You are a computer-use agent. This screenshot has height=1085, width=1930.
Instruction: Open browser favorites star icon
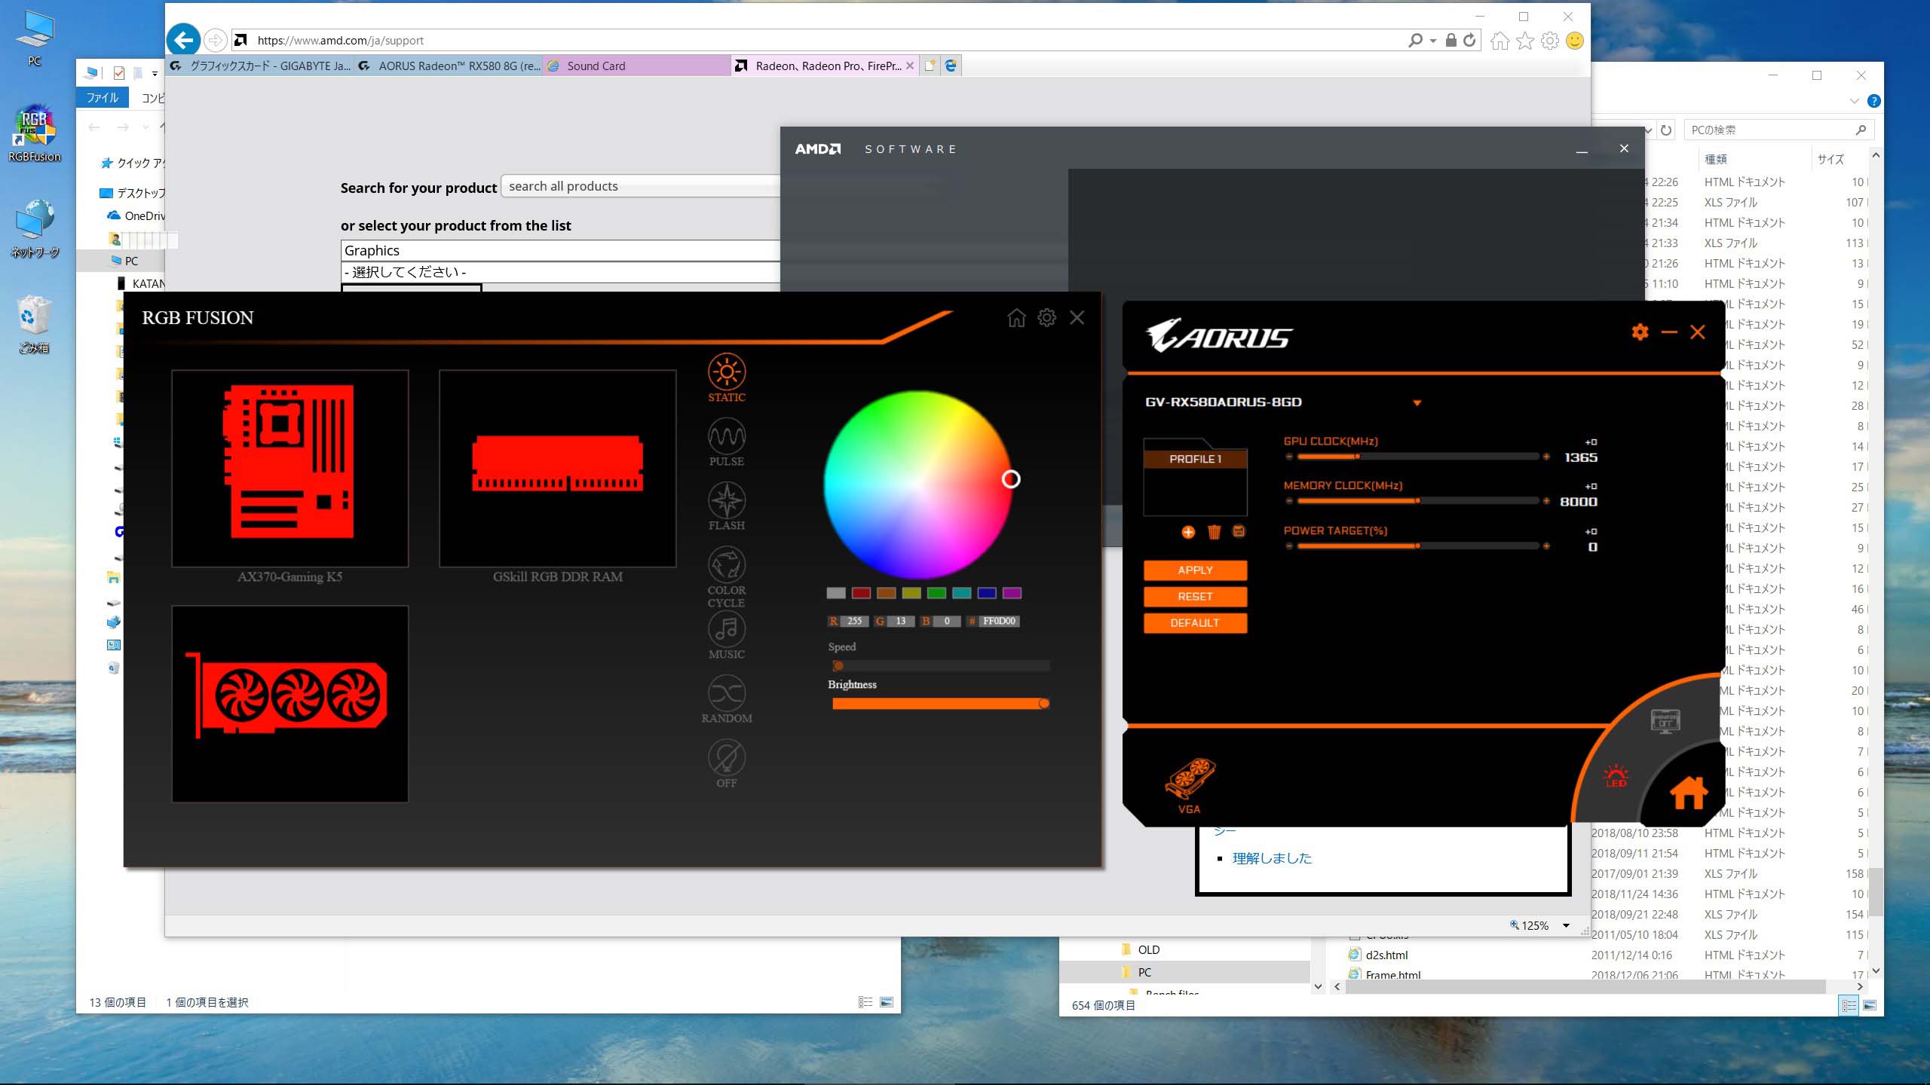tap(1524, 41)
